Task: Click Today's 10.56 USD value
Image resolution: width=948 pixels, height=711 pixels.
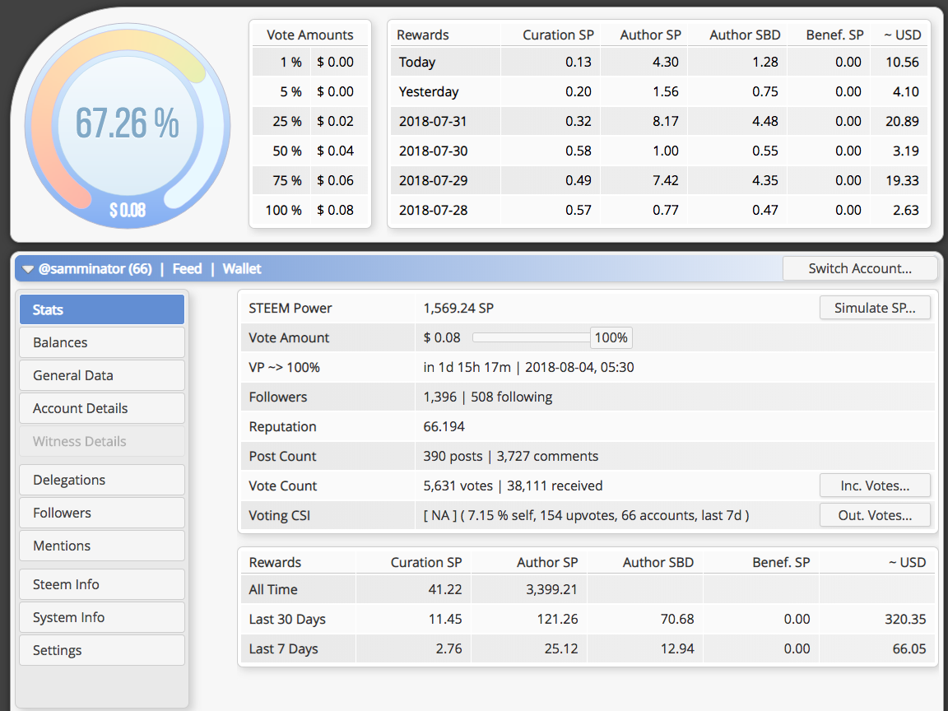Action: (x=902, y=62)
